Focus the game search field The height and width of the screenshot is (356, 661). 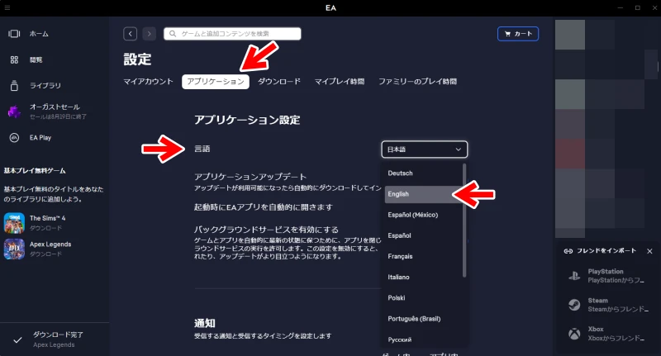pyautogui.click(x=232, y=34)
